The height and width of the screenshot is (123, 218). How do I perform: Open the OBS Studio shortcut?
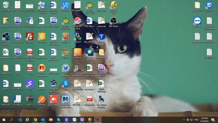point(113,22)
